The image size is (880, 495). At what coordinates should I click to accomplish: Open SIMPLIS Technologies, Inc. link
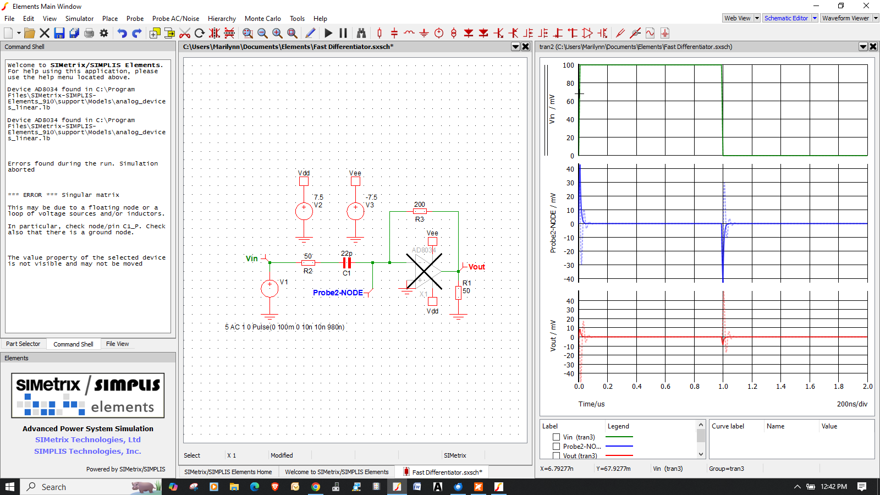[88, 451]
